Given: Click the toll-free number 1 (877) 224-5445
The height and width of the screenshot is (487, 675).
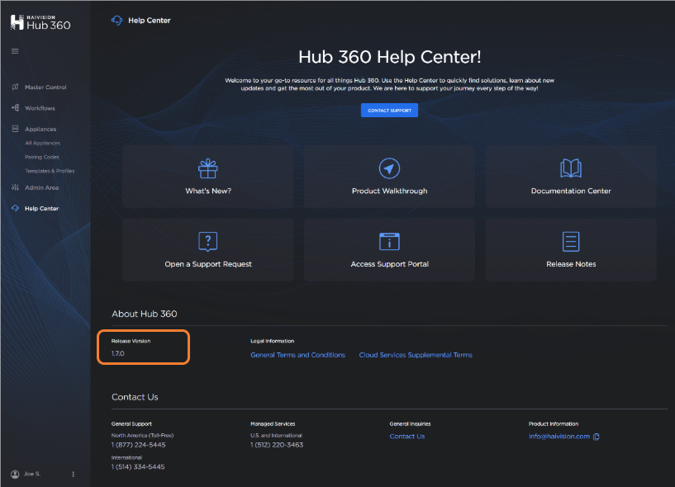Looking at the screenshot, I should coord(138,445).
